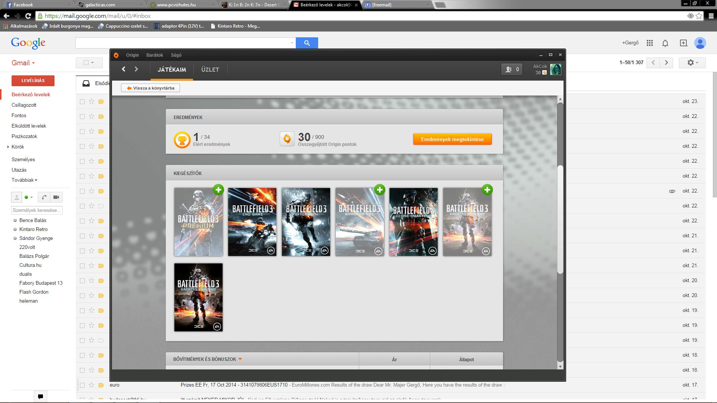The image size is (717, 403).
Task: Expand the Továbbiak label list
Action: tap(24, 180)
